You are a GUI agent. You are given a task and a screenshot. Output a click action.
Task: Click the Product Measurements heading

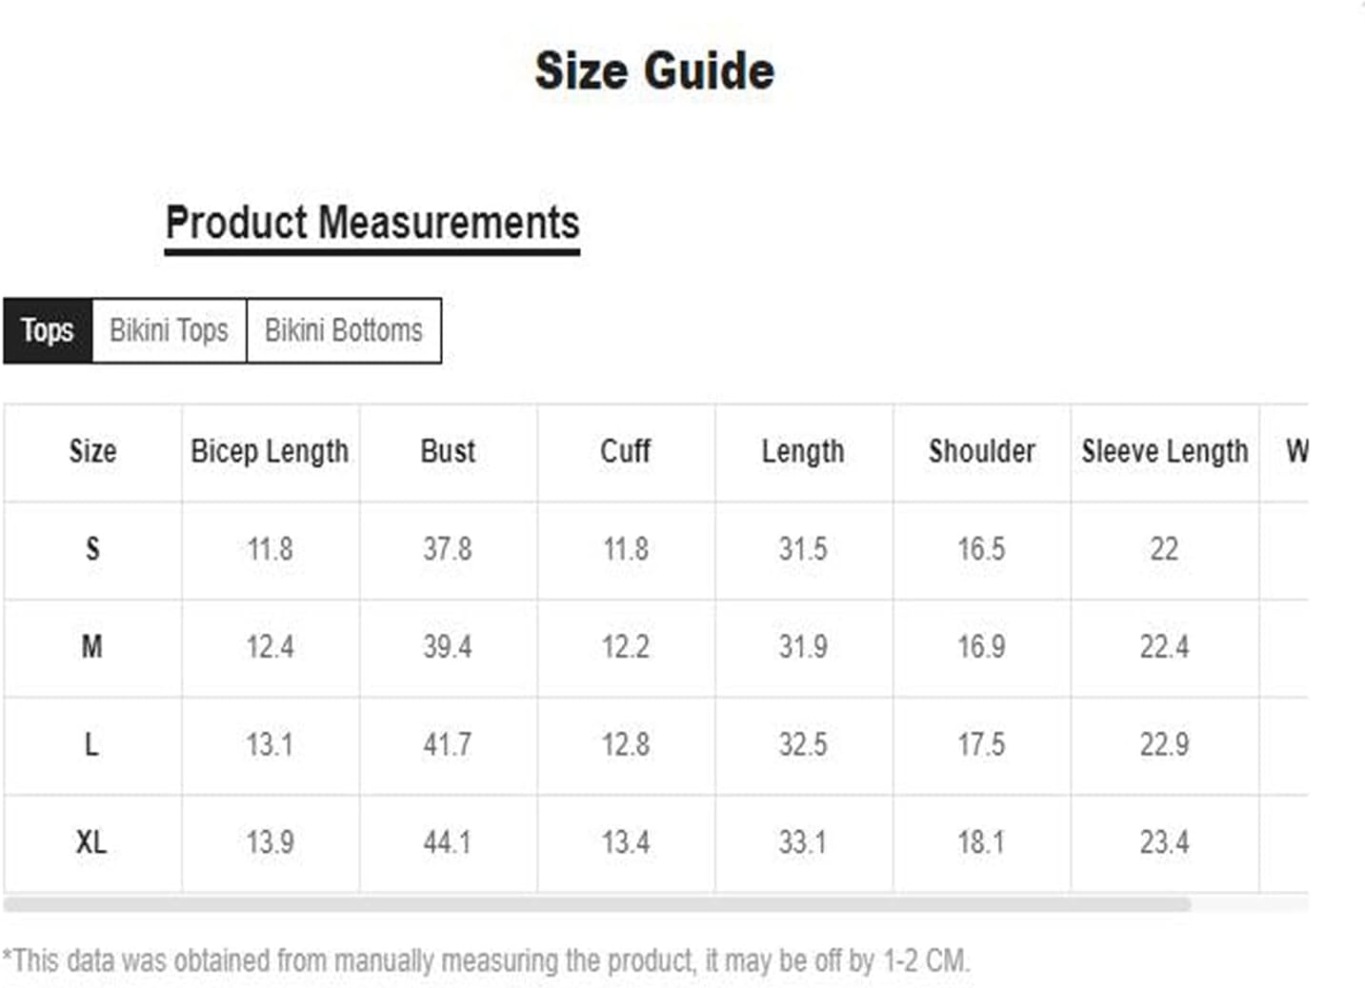click(372, 224)
